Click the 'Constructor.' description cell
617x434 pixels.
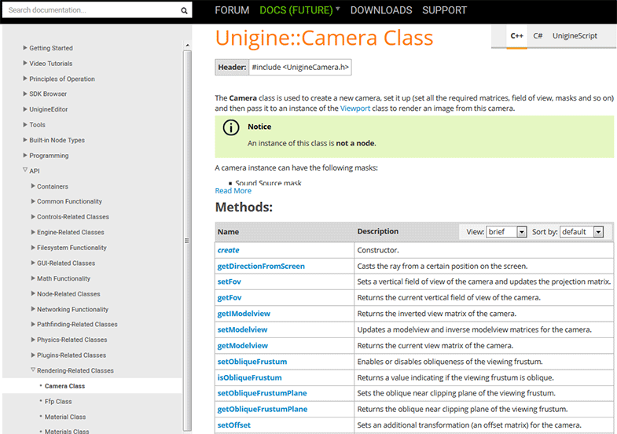click(x=483, y=250)
